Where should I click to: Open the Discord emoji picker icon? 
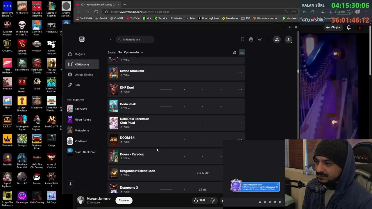[x=275, y=202]
